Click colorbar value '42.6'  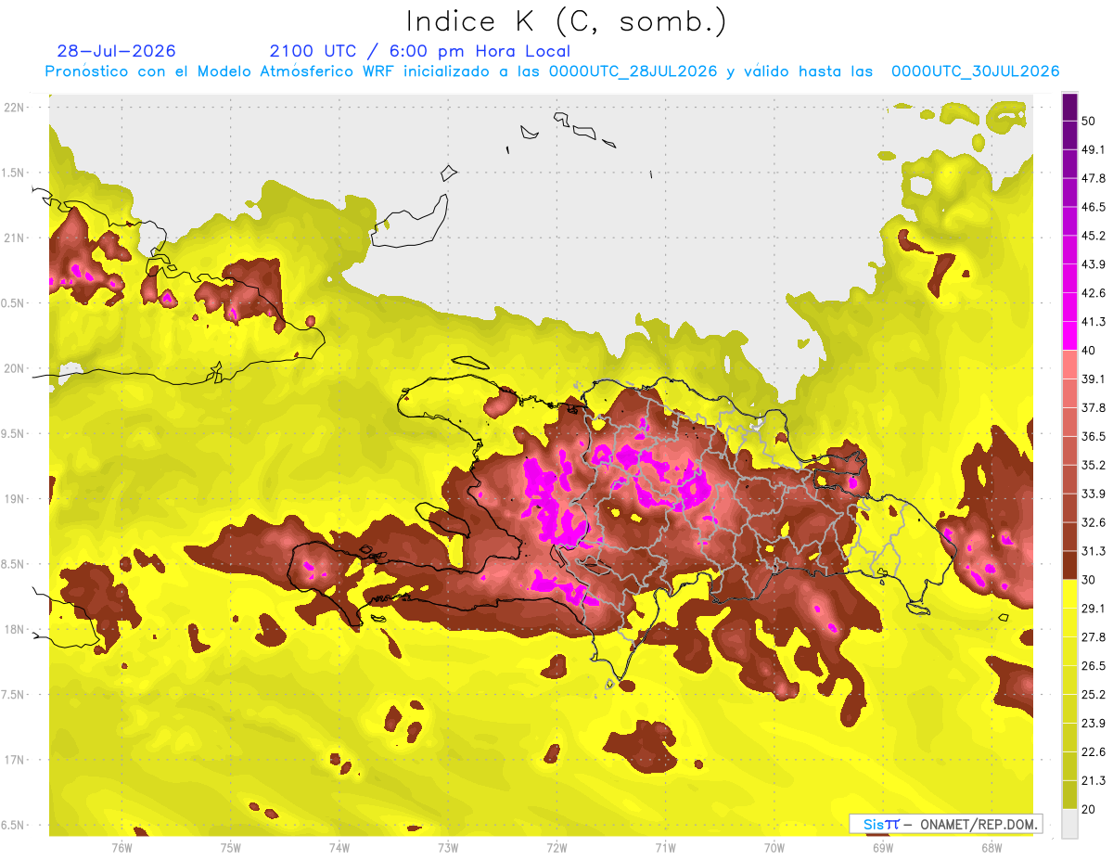point(1094,293)
